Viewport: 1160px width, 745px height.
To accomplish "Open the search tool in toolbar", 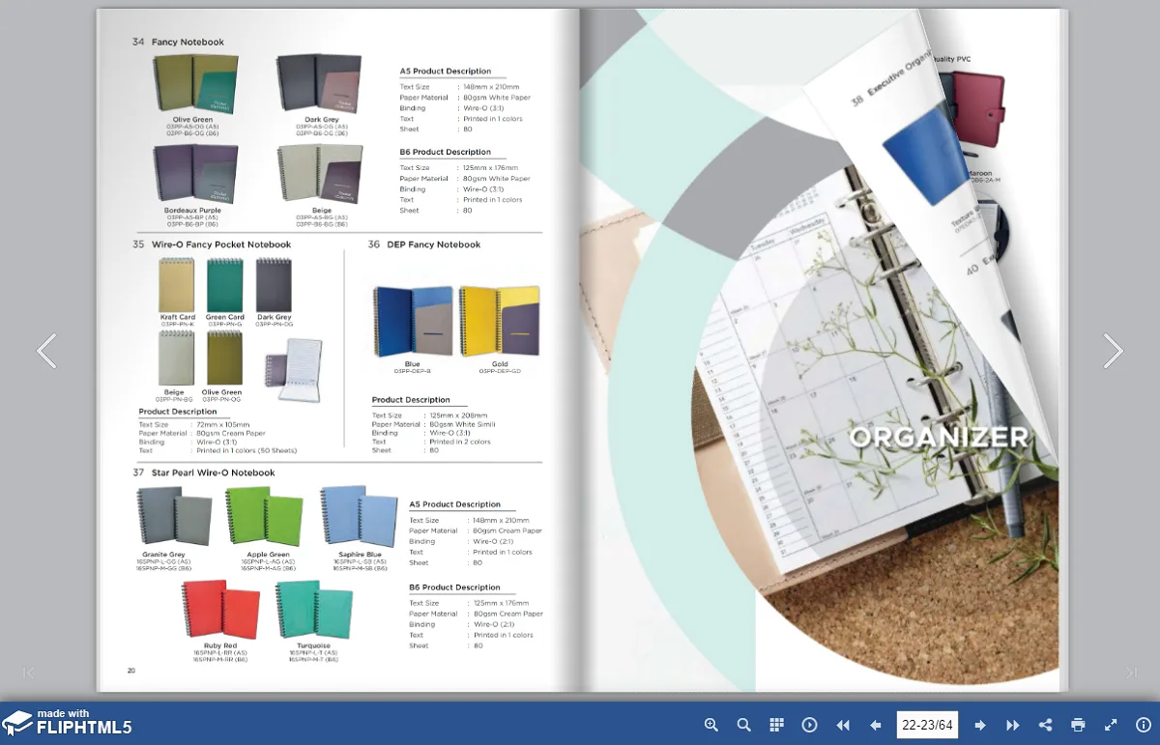I will tap(744, 725).
